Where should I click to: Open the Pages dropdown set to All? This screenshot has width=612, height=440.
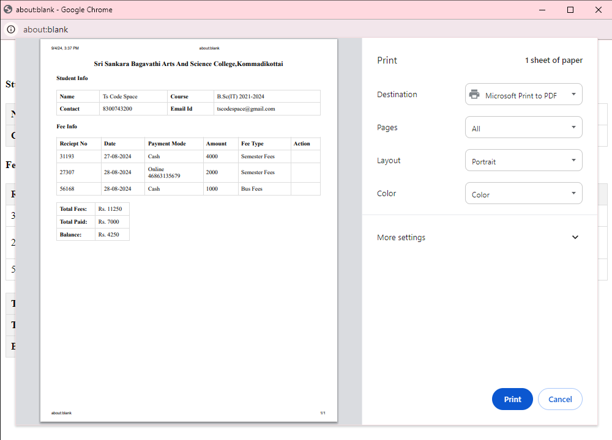click(x=523, y=128)
